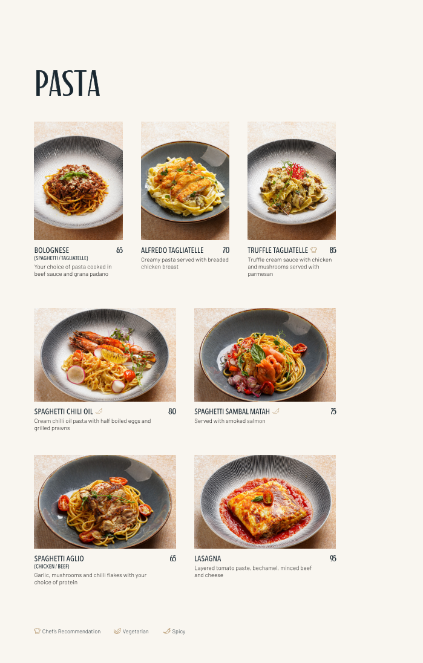The height and width of the screenshot is (663, 423).
Task: Open the Spaghetti Aglio dish photo
Action: click(x=105, y=502)
